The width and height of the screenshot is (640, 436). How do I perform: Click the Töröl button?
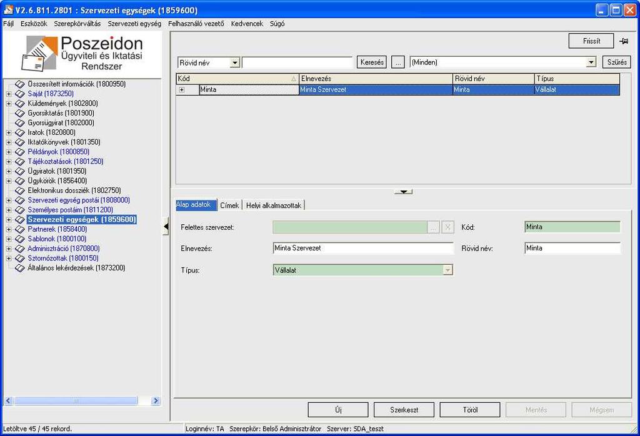click(470, 410)
